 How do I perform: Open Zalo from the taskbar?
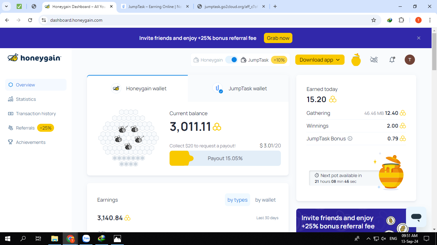click(x=86, y=238)
